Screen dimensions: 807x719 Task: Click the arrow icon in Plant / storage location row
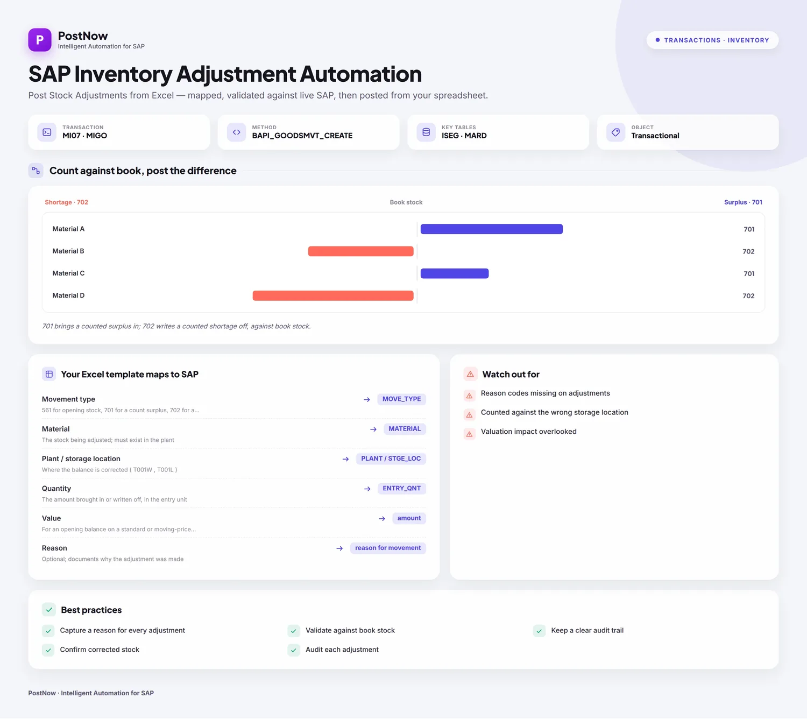tap(345, 459)
